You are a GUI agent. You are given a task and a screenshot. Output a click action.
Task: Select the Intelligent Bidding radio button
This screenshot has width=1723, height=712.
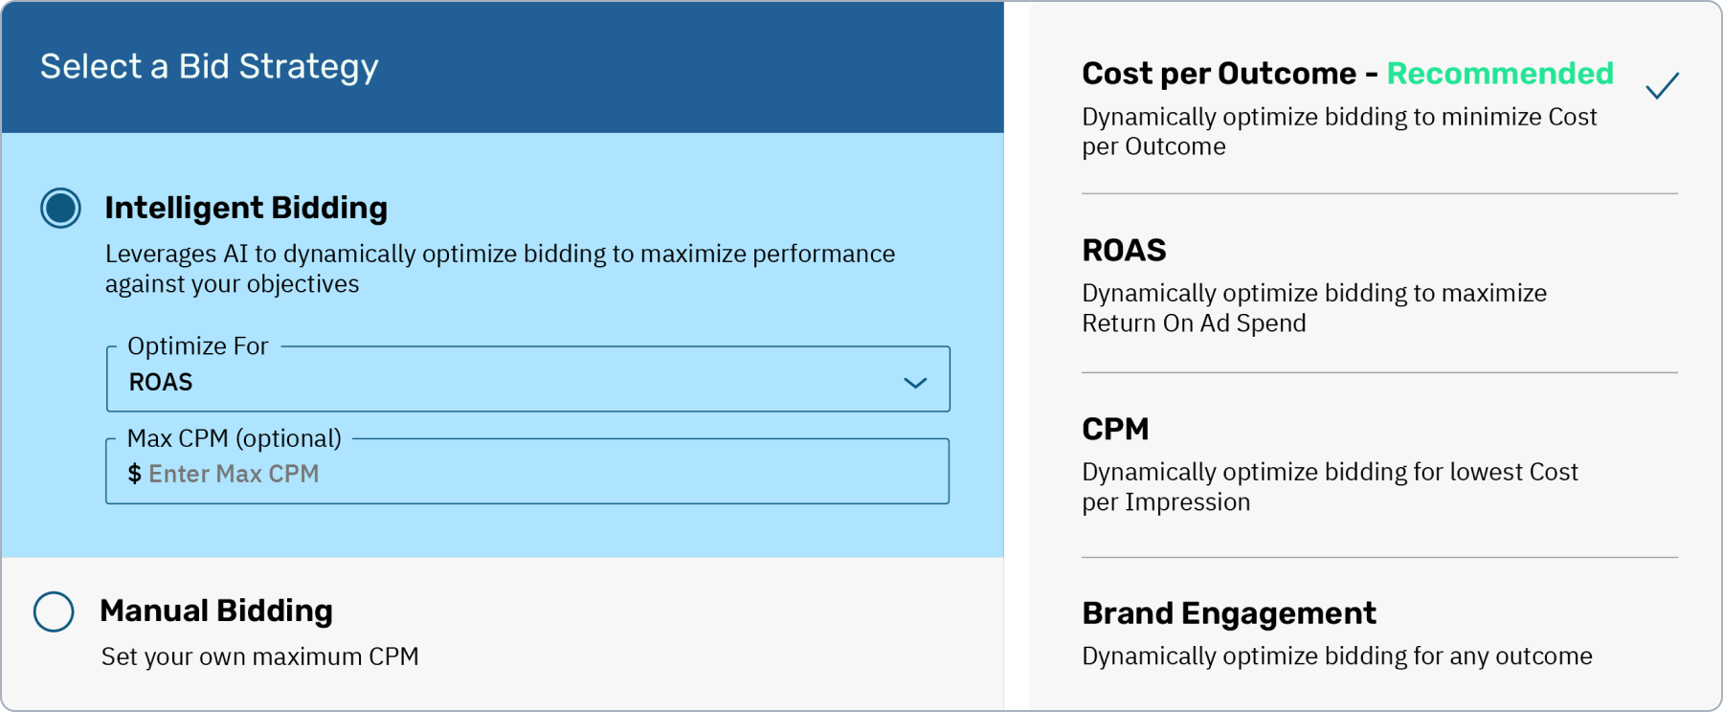point(60,208)
